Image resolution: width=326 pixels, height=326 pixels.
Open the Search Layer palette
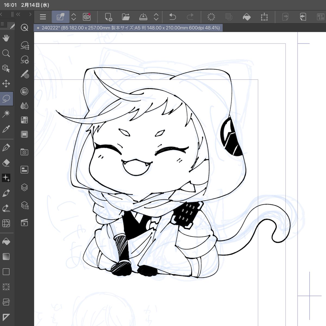tap(25, 205)
